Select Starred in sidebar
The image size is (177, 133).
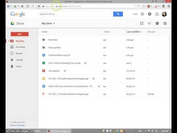(x=19, y=60)
